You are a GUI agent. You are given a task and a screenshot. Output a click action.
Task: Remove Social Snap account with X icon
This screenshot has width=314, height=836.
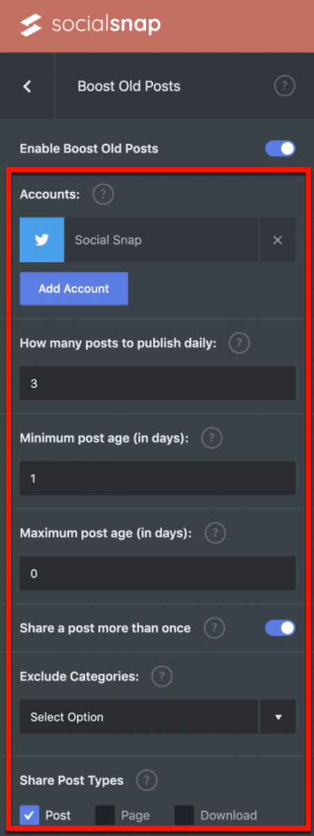coord(277,240)
